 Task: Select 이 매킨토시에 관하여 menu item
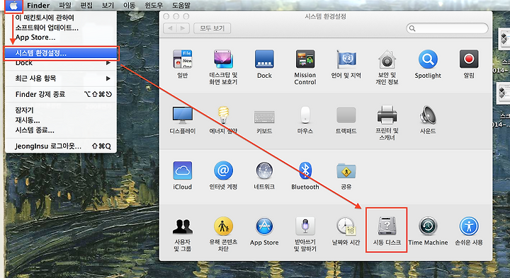(x=61, y=18)
